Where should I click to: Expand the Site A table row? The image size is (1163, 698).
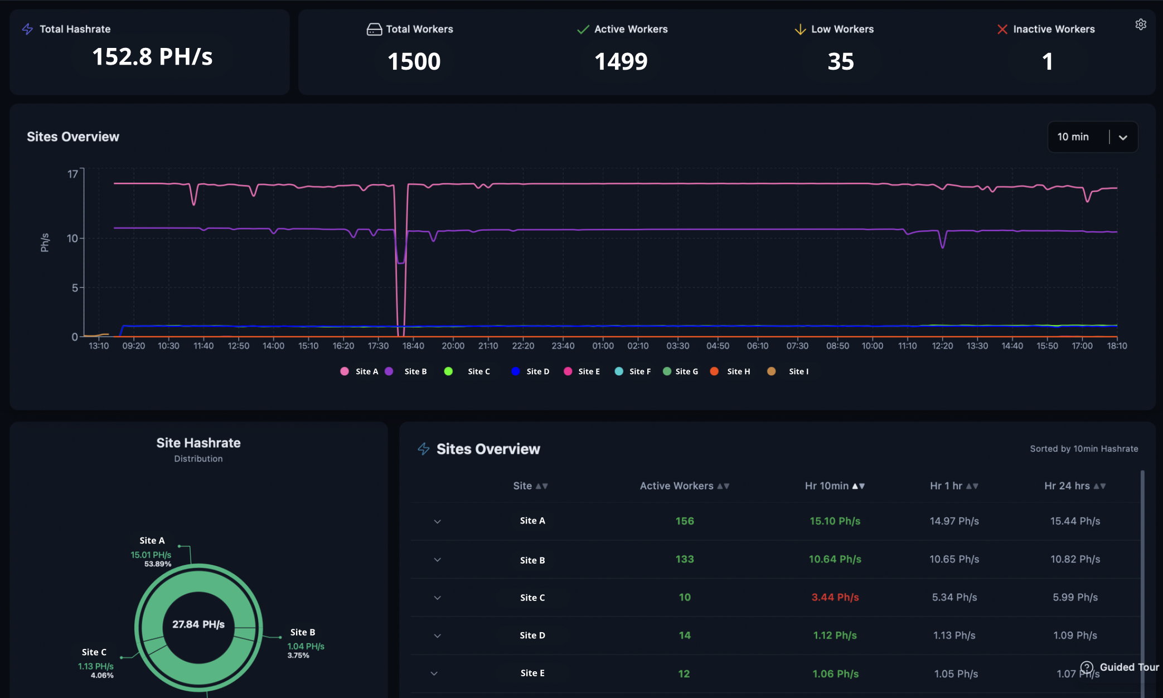pyautogui.click(x=437, y=521)
